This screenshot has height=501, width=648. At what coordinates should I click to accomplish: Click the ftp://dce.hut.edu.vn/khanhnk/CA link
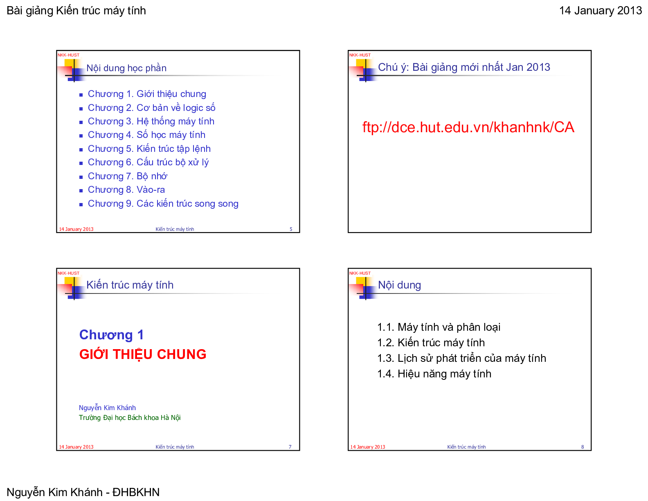(x=468, y=127)
